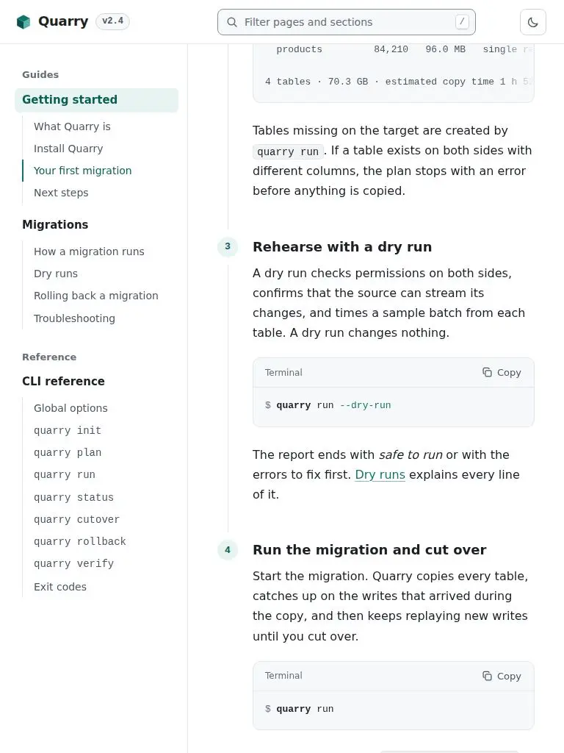Screen dimensions: 564x753
Task: Toggle dark mode with moon icon
Action: click(x=533, y=22)
